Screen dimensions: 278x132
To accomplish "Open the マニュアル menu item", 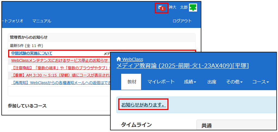I will point(42,21).
